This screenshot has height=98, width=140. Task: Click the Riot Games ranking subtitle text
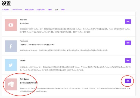pos(29,83)
